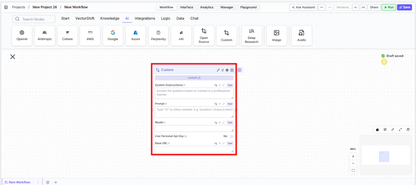Expand the Base URL field editor
Screen dimensions: 416x185
point(224,143)
